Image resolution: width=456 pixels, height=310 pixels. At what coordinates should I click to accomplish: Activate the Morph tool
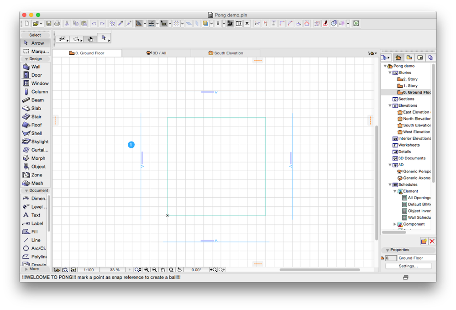coord(35,158)
